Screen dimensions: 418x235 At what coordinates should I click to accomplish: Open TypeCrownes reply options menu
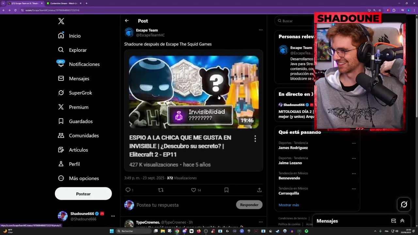[x=261, y=222]
